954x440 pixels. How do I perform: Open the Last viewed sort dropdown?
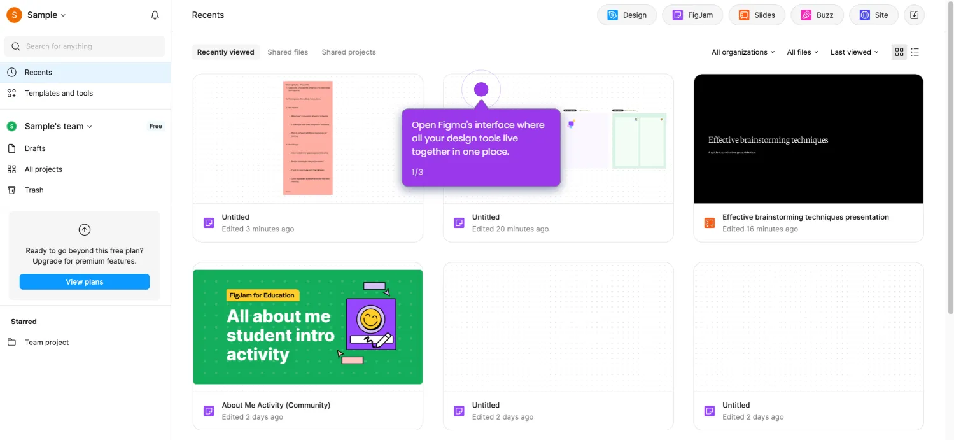click(x=854, y=52)
